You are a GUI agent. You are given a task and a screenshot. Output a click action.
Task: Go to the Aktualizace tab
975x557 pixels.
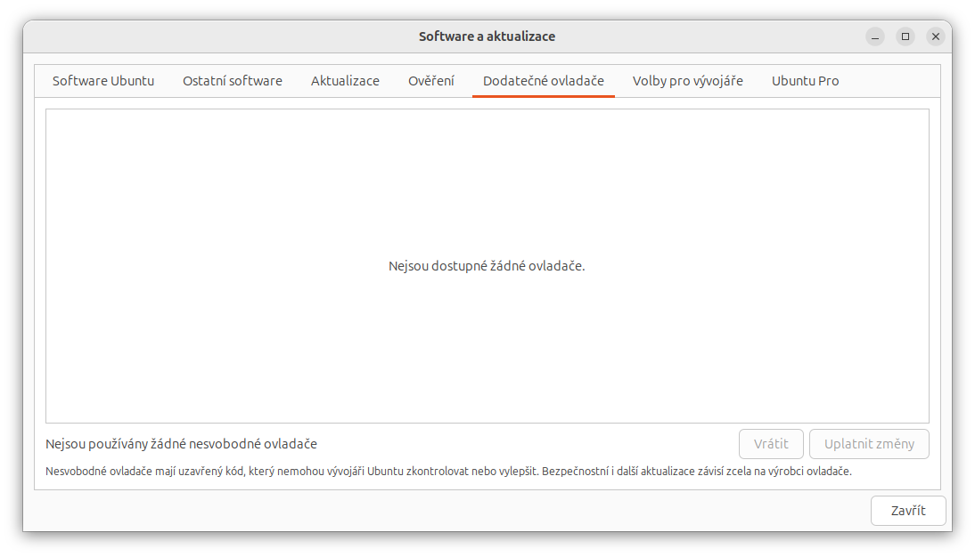[345, 81]
